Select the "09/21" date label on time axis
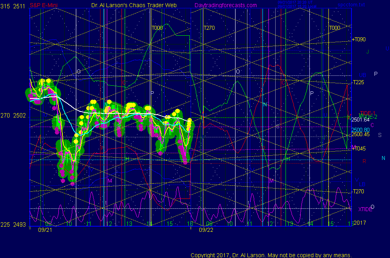This screenshot has height=258, width=390. (45, 230)
